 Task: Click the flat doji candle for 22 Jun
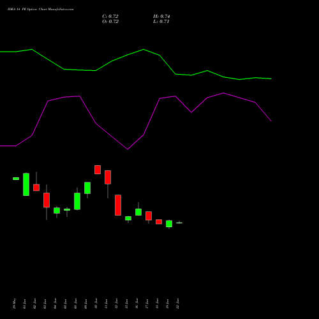[179, 223]
